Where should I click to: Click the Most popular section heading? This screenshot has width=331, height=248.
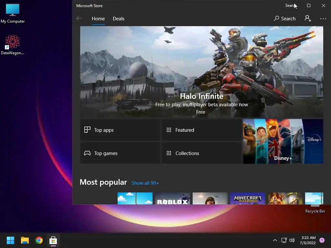[103, 182]
